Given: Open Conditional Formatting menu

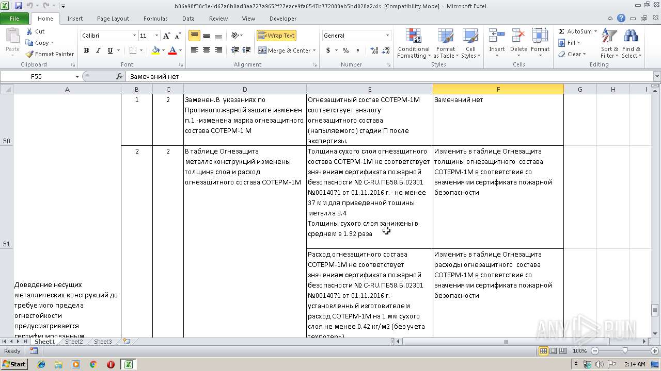Looking at the screenshot, I should (x=414, y=44).
